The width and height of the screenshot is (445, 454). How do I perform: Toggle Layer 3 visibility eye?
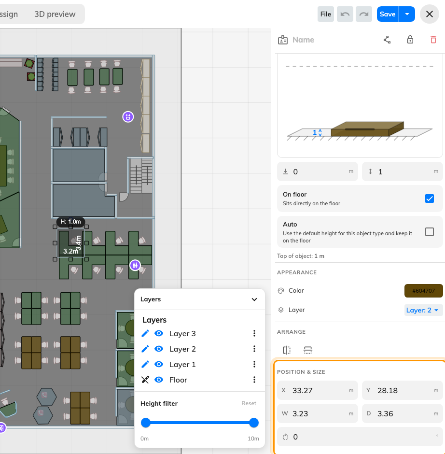click(x=159, y=333)
